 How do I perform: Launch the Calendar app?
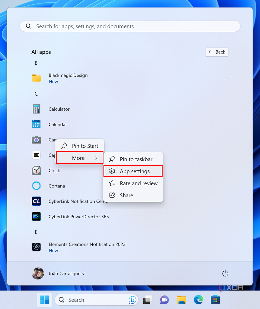click(x=58, y=124)
